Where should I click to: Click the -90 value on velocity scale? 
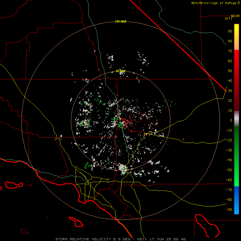tap(229, 210)
